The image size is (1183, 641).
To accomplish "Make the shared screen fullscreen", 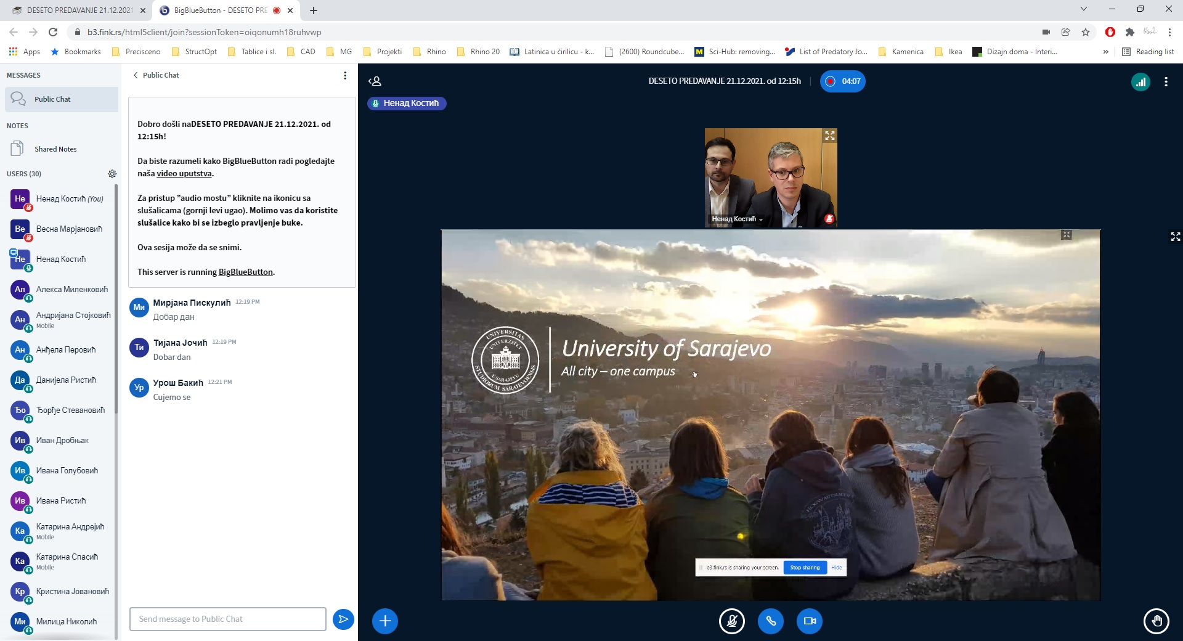I will (1175, 237).
